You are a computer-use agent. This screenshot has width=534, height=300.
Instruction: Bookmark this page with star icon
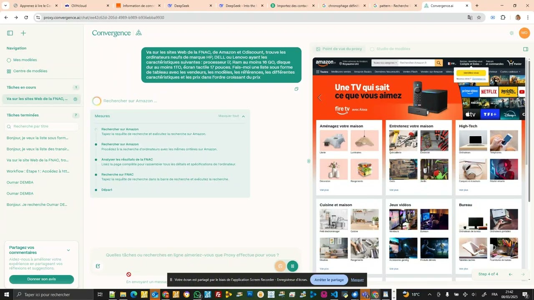coord(479,17)
